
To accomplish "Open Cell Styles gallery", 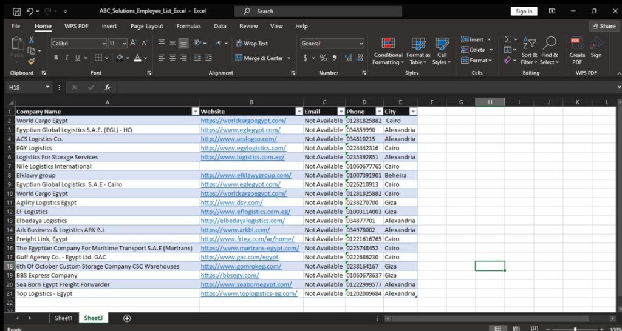I will (442, 52).
